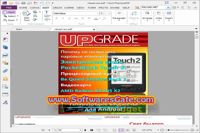Open the Attachments paperclip panel
Screen dimensions: 200x133
(5, 71)
